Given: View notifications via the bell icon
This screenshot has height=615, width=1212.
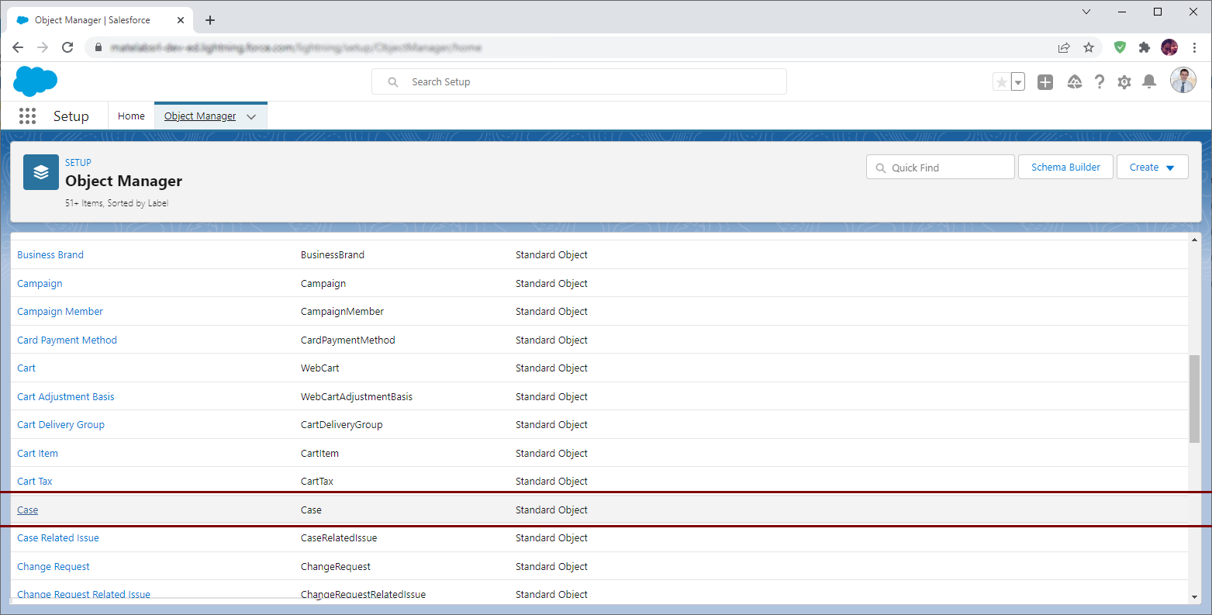Looking at the screenshot, I should (x=1149, y=81).
